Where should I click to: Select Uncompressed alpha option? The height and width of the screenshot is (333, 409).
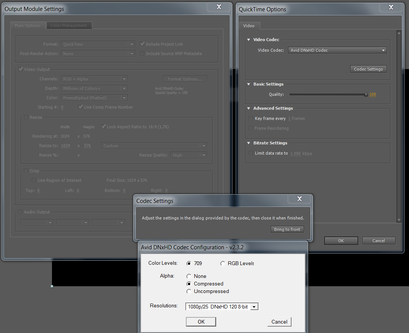tap(189, 291)
